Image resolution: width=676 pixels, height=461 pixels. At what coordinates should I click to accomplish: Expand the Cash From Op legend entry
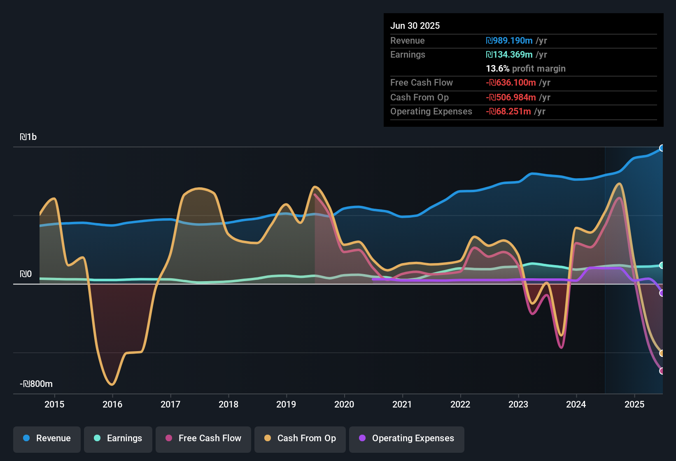click(x=300, y=438)
